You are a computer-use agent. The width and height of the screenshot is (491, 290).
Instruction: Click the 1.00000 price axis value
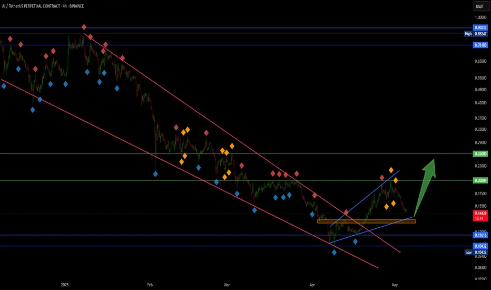coord(480,17)
